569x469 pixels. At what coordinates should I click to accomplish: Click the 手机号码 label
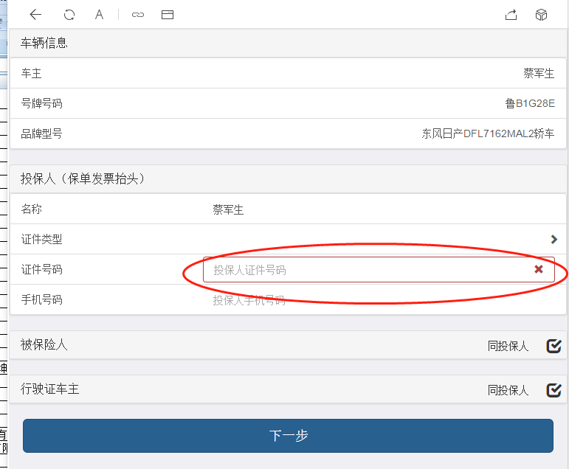point(42,299)
